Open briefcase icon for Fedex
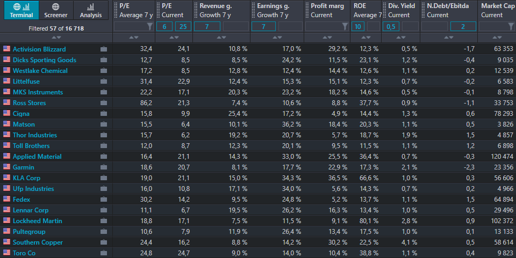Viewport: 516px width, 258px height. [104, 199]
